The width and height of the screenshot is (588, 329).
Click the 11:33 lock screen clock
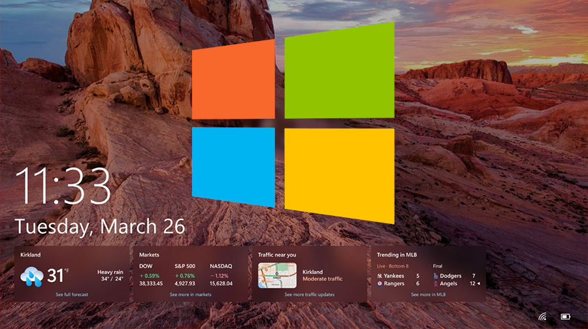click(x=63, y=186)
